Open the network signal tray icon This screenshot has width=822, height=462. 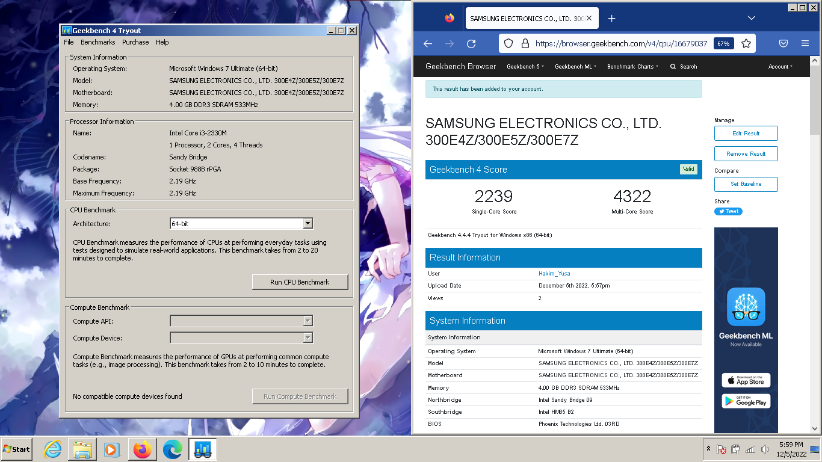click(750, 449)
